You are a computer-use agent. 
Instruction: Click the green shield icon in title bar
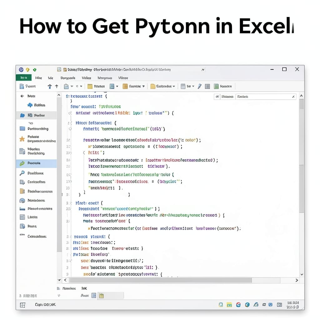click(35, 70)
